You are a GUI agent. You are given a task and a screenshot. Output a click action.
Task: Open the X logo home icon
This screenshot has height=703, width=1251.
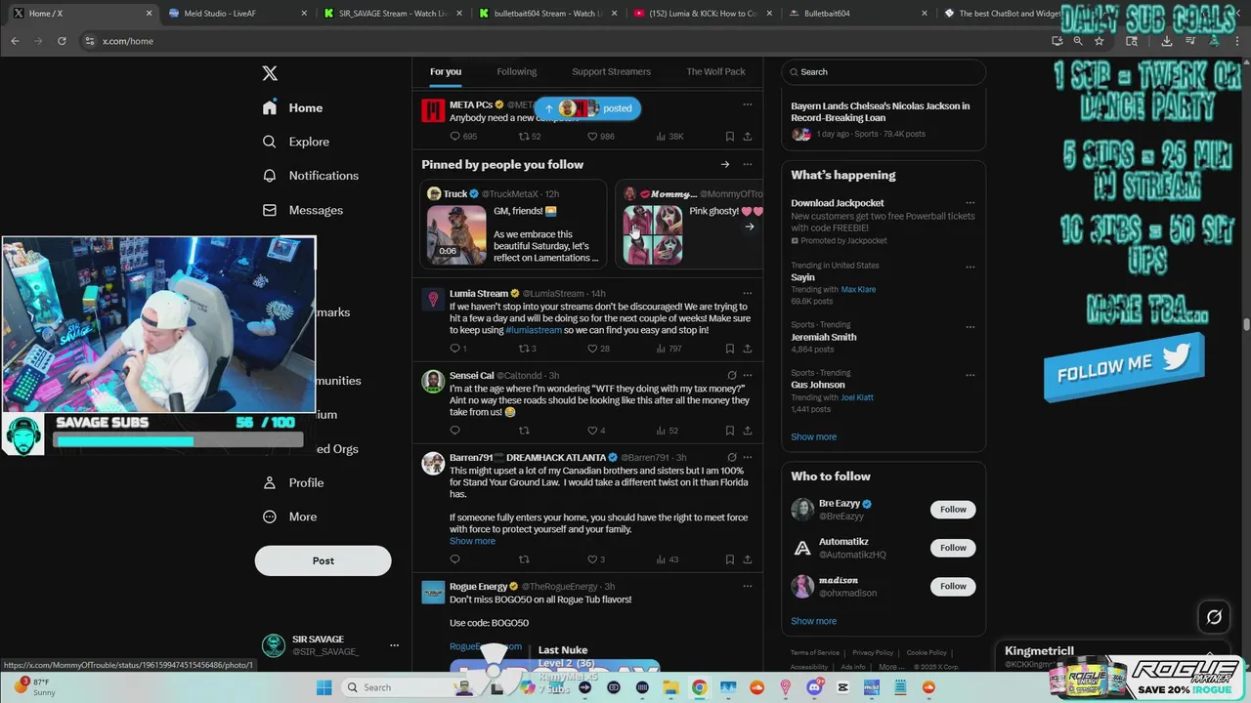[270, 73]
